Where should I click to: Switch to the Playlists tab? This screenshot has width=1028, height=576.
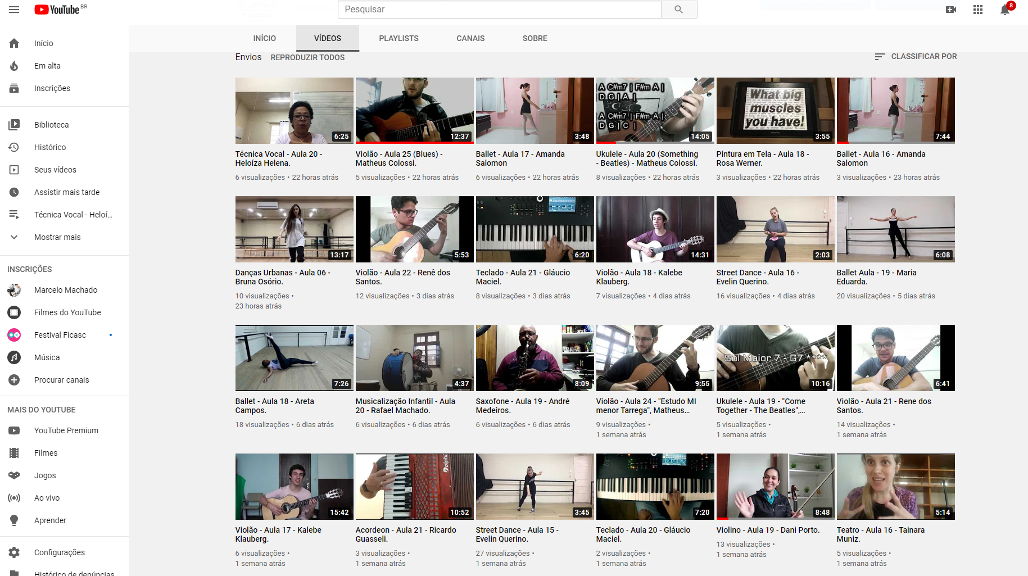398,38
